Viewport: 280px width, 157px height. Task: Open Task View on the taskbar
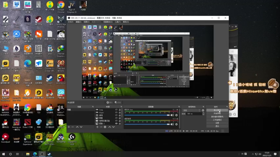[x=17, y=154]
